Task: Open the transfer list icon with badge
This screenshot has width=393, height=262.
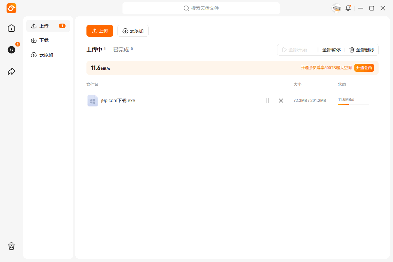Action: [x=11, y=50]
